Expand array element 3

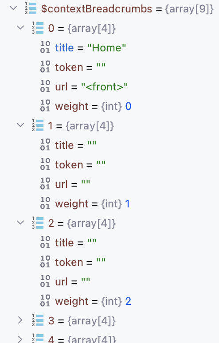[20, 321]
